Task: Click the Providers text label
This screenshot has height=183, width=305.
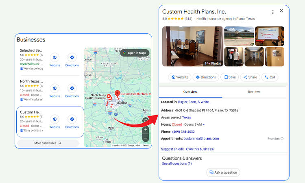Action: point(274,139)
